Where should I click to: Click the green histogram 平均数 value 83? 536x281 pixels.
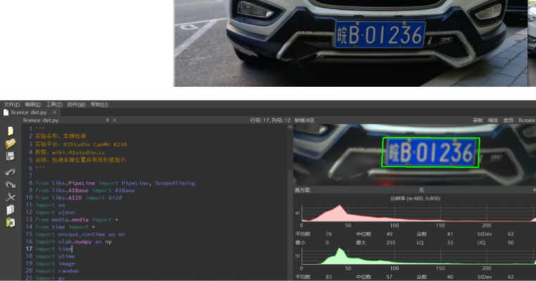(x=328, y=277)
